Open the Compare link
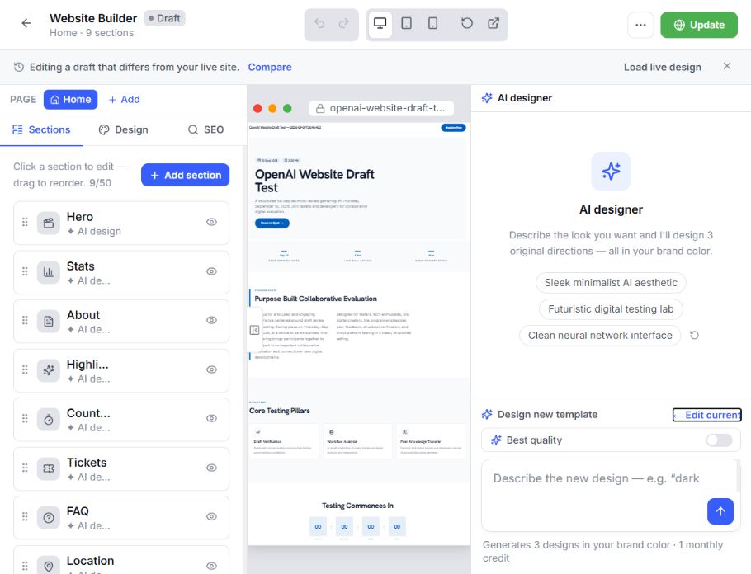Screen dimensions: 751x574 [x=270, y=67]
